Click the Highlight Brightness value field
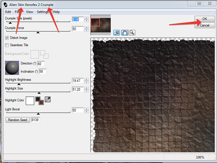 78,81
